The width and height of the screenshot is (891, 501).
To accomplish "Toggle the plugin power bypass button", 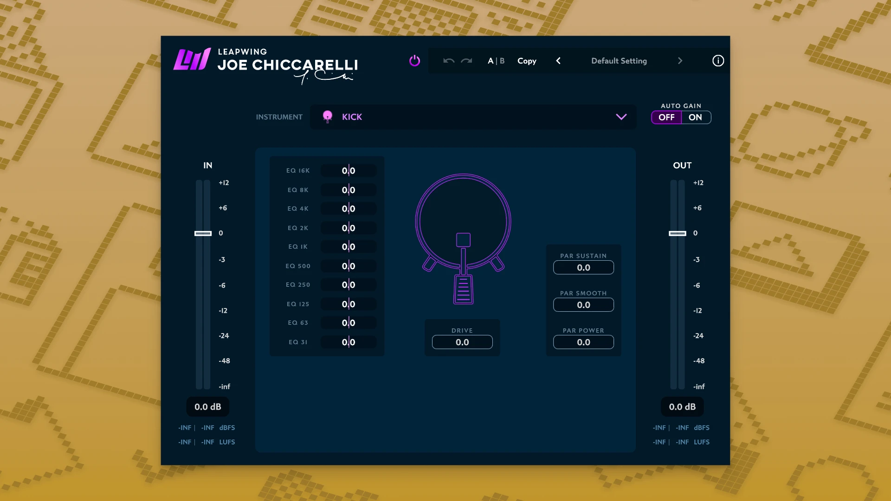I will (414, 61).
